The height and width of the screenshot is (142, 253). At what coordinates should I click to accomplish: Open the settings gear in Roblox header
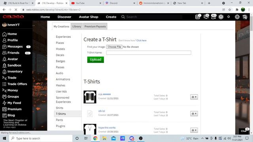(237, 17)
